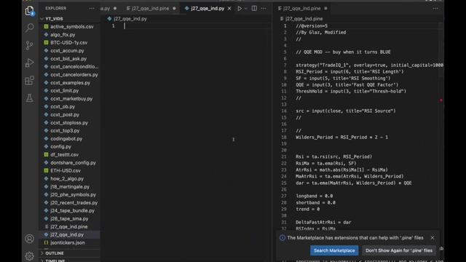Click j27_qqe_ind.py breadcrumb in left editor
The width and height of the screenshot is (466, 262).
pos(130,19)
